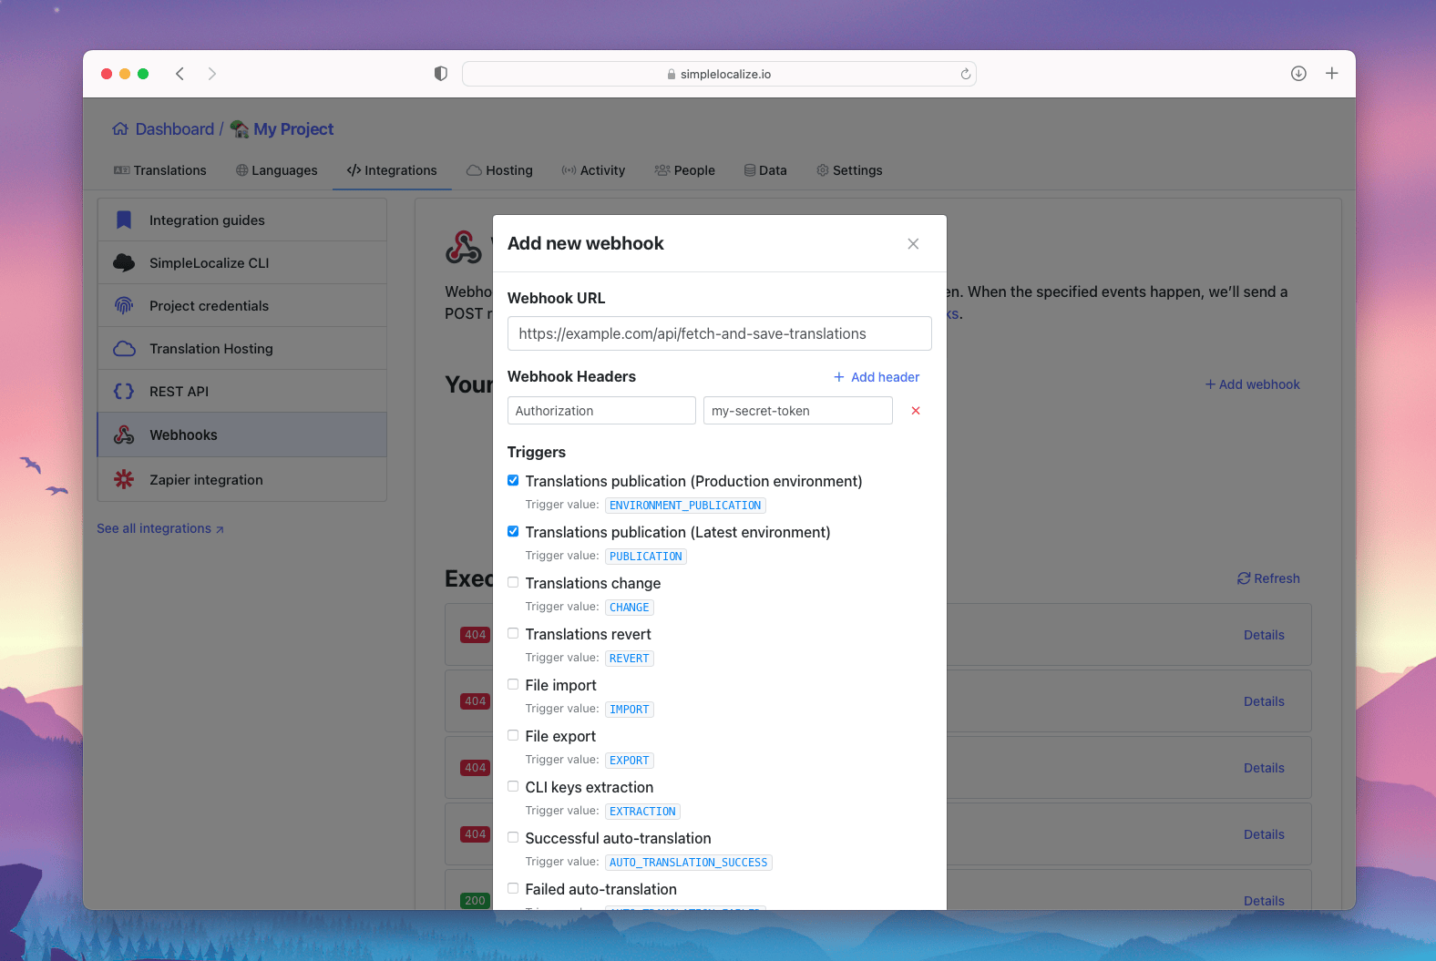Open the People tab
This screenshot has height=961, width=1436.
pos(684,170)
